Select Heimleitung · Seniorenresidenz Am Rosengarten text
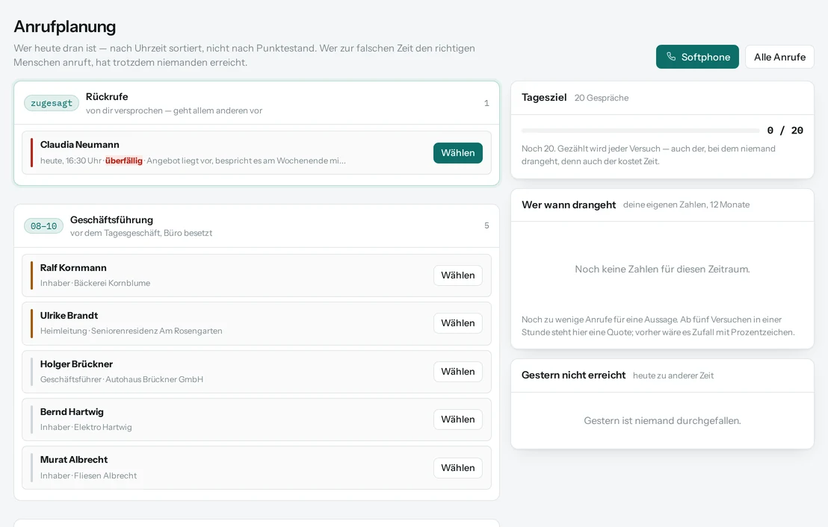 132,331
